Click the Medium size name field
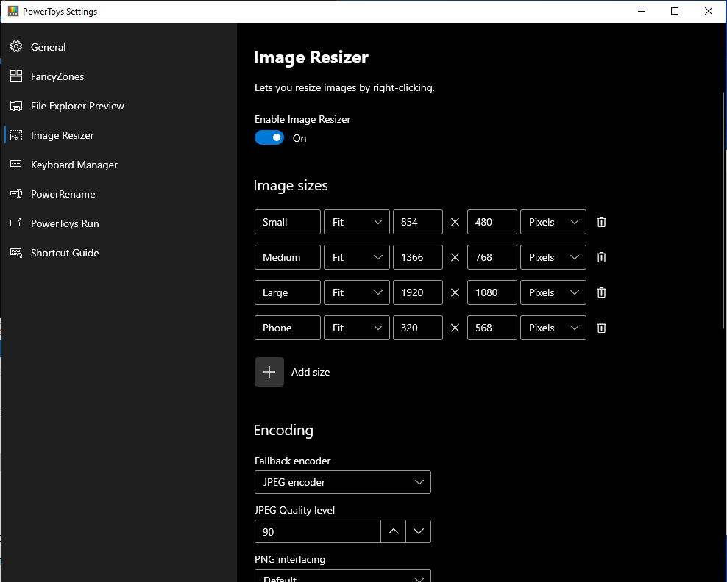Image resolution: width=727 pixels, height=582 pixels. 288,257
